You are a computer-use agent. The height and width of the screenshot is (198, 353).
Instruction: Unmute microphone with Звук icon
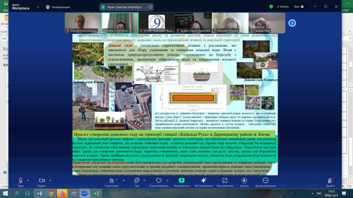[x=20, y=180]
